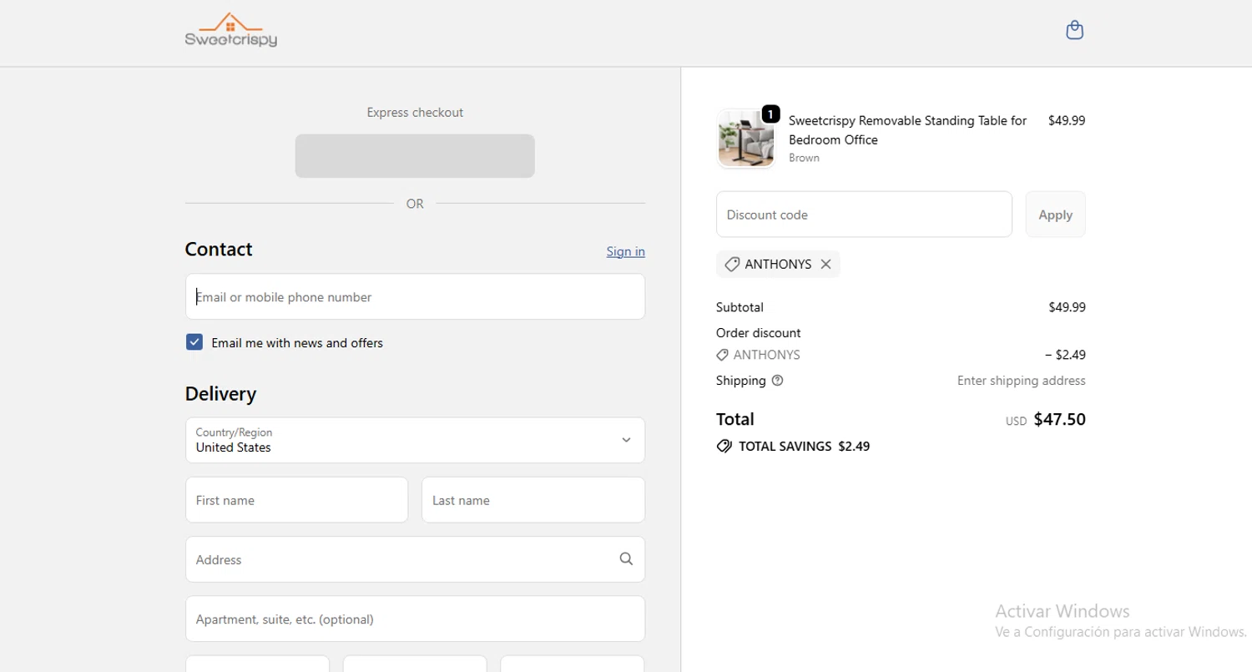The width and height of the screenshot is (1252, 672).
Task: Click the TOTAL SAVINGS $2.49 text
Action: pos(804,446)
